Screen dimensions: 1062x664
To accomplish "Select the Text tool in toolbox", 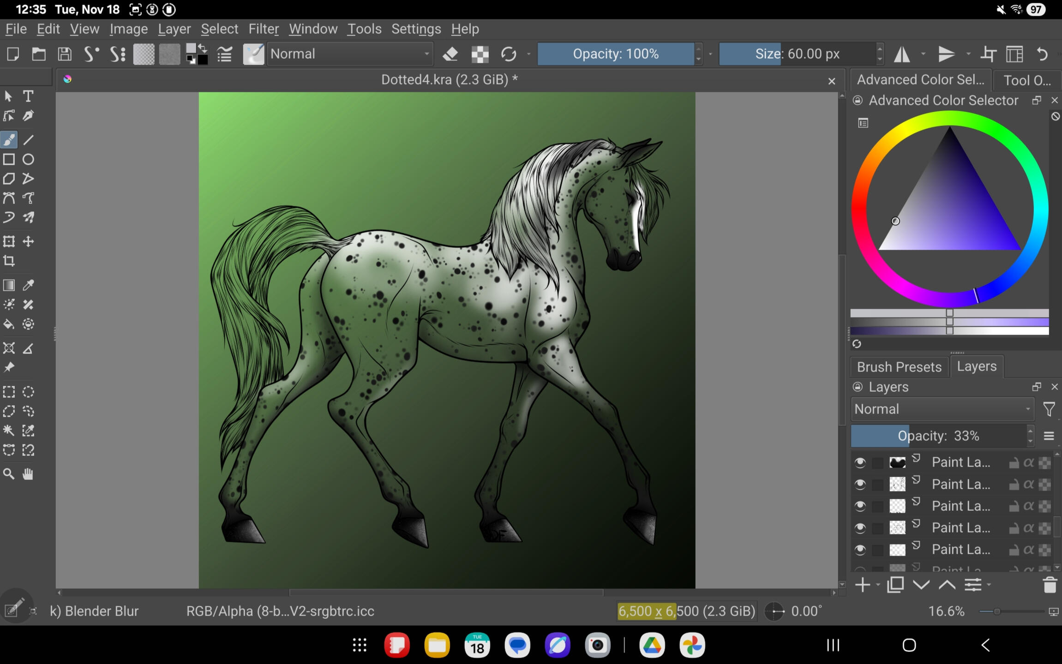I will 28,96.
